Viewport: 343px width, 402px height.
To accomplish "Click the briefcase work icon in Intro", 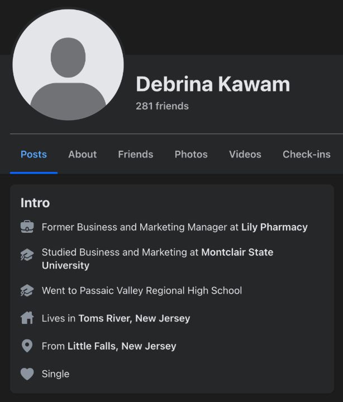I will [x=27, y=227].
